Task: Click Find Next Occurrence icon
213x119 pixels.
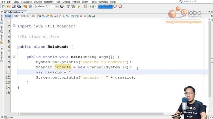Action: click(47, 16)
